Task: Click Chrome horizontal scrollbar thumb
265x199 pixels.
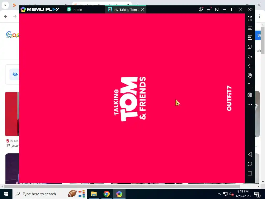Action: (x=122, y=187)
